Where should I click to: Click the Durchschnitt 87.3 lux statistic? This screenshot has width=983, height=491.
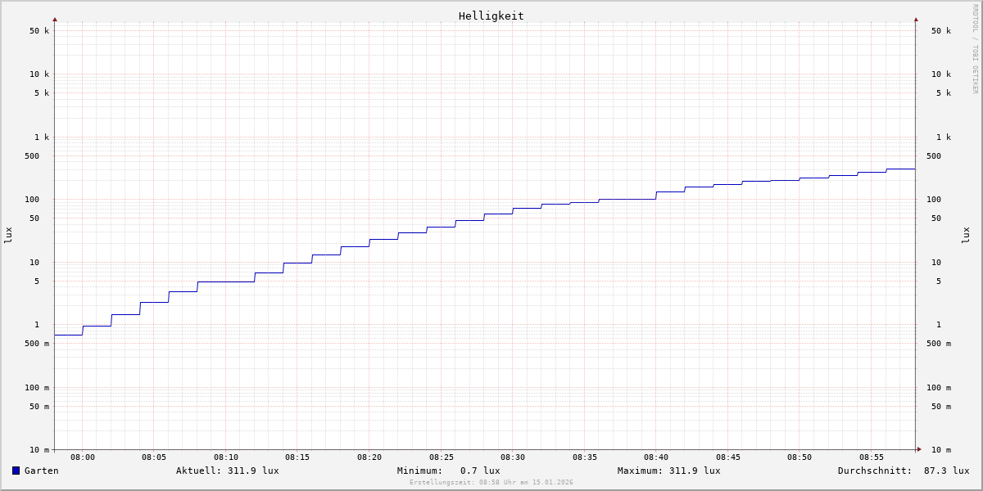tap(903, 471)
